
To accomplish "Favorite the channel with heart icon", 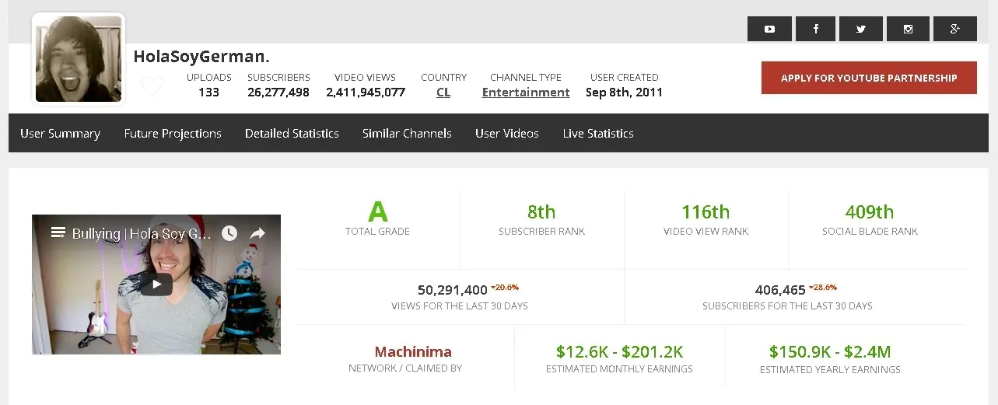I will 152,86.
